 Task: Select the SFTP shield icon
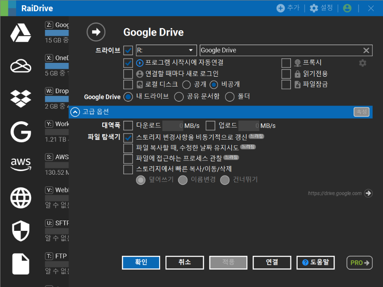(20, 230)
